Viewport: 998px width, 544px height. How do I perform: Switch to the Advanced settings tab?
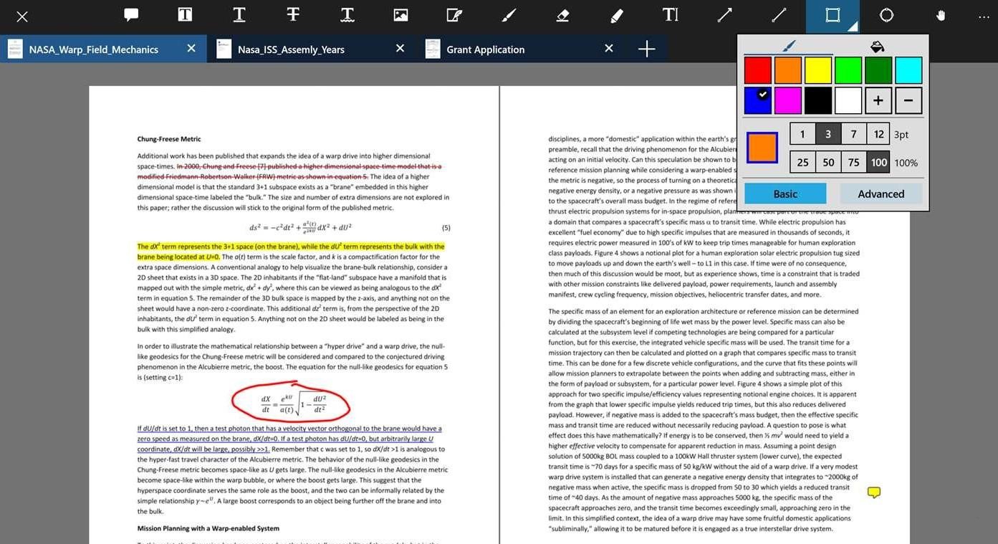pyautogui.click(x=881, y=194)
